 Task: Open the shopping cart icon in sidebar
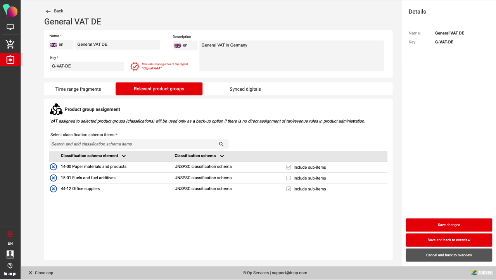pos(10,44)
